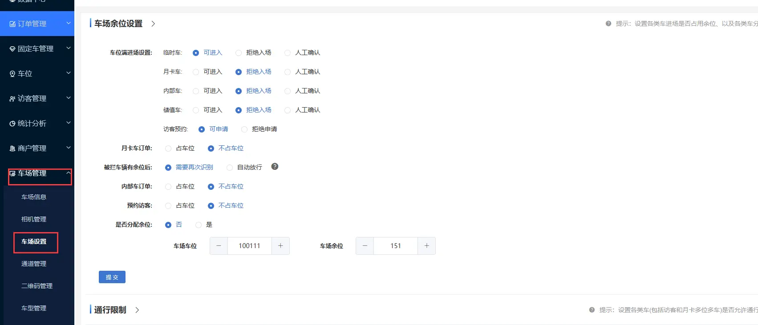
Task: Click the 订单管理 sidebar icon
Action: coord(12,24)
